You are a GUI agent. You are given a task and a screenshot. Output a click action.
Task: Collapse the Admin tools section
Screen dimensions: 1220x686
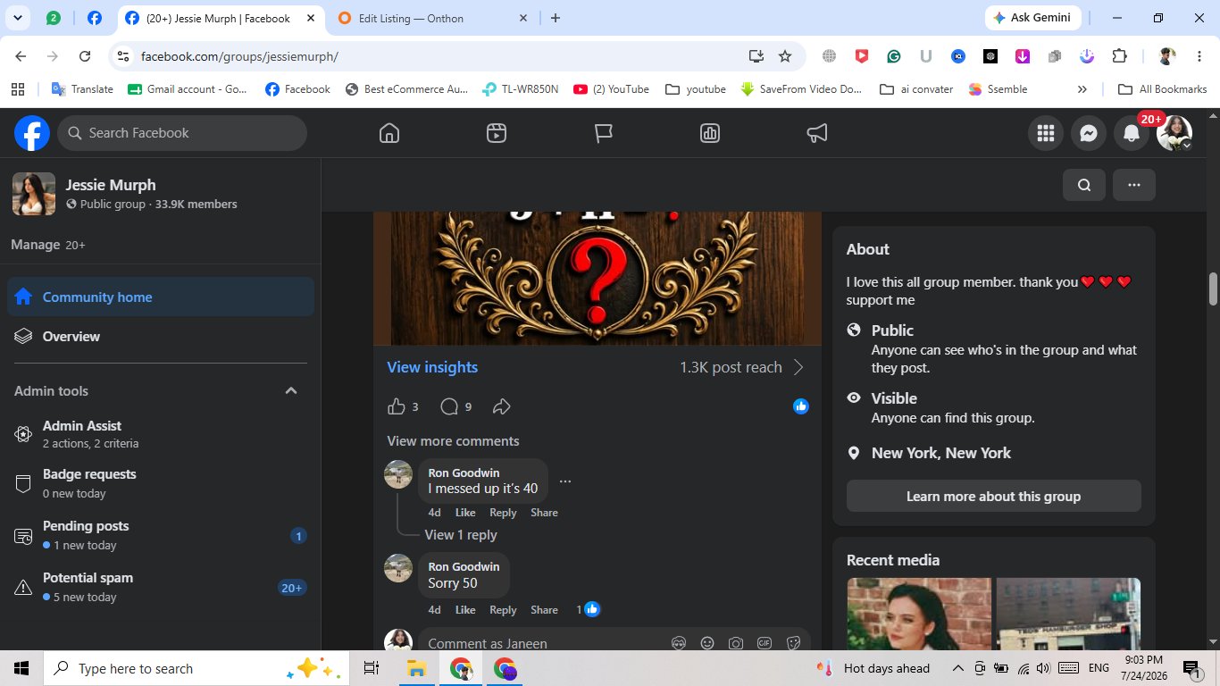[x=290, y=391]
